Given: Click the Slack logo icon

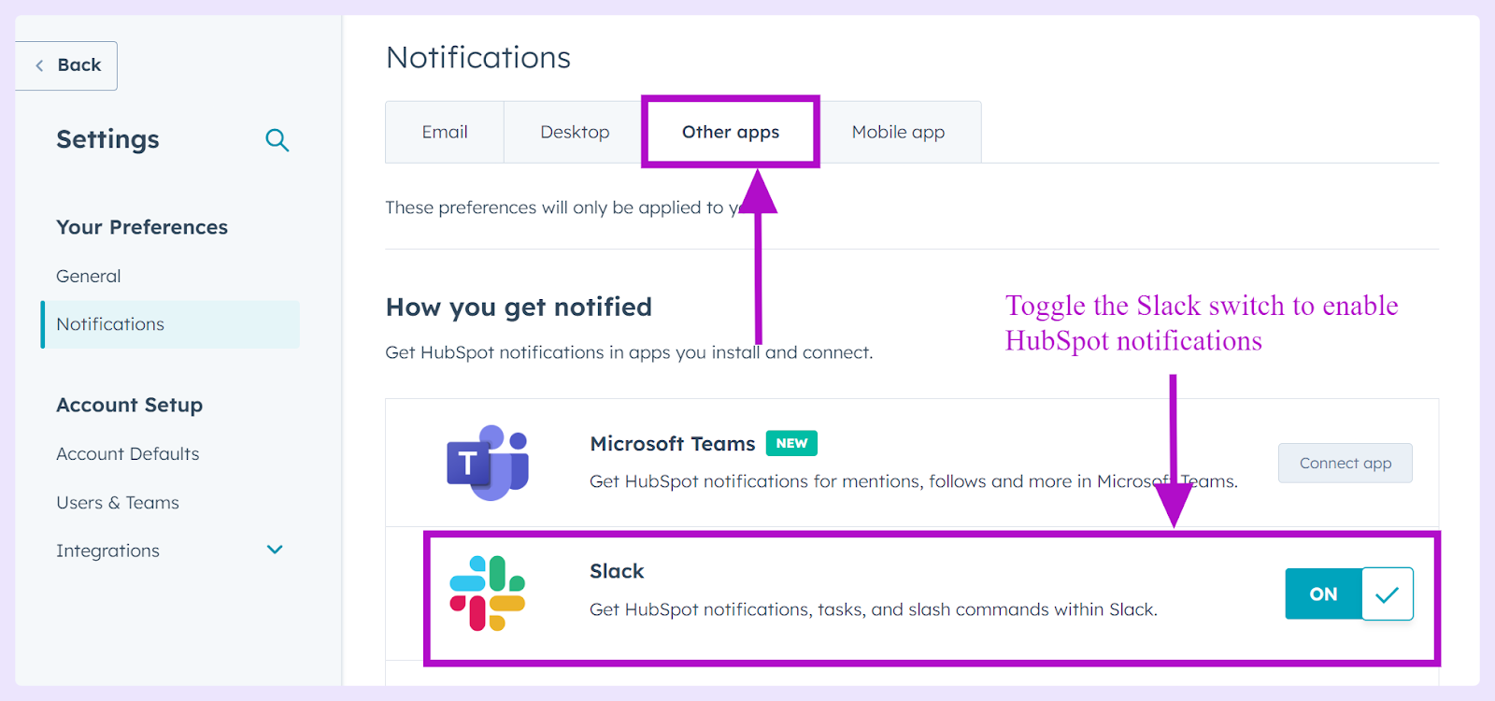Looking at the screenshot, I should [488, 594].
